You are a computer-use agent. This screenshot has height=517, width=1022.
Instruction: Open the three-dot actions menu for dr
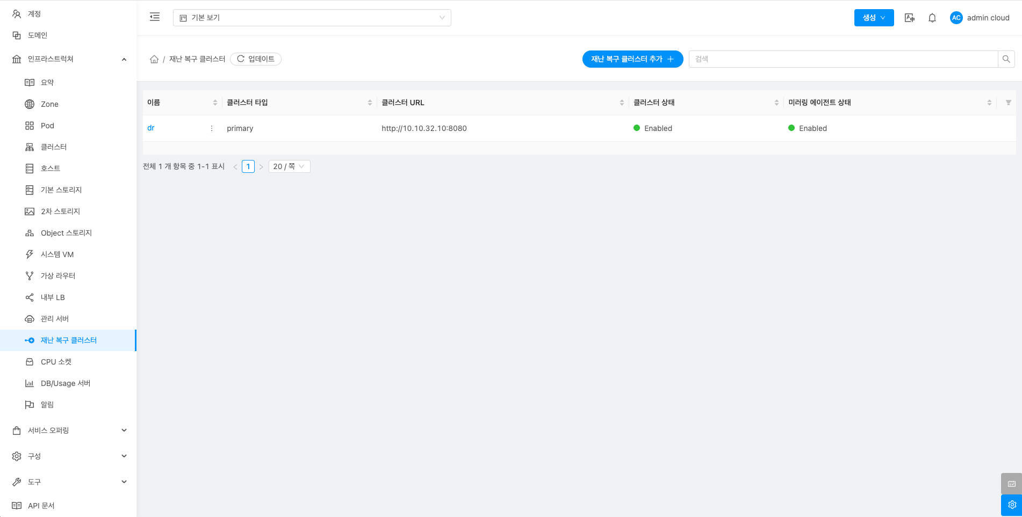coord(212,128)
